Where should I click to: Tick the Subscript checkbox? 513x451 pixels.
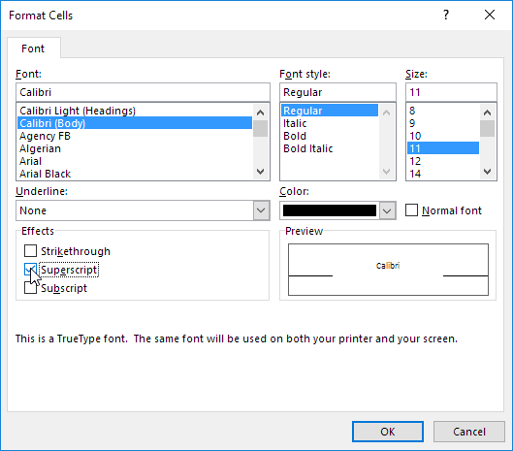tap(30, 288)
